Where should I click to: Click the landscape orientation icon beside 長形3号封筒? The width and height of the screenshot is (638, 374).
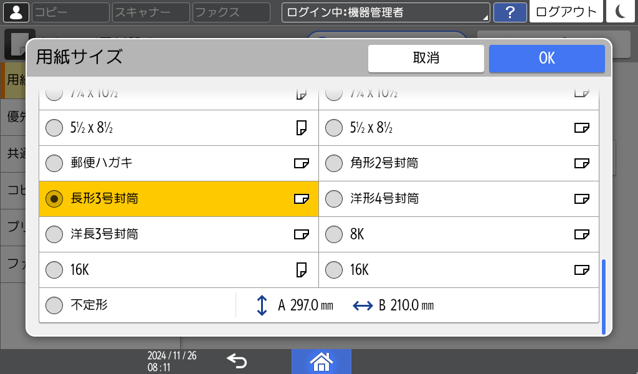tap(302, 199)
